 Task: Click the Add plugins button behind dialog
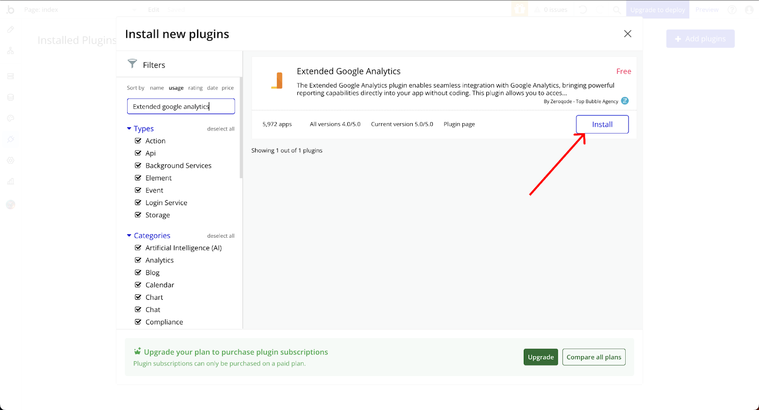pos(700,39)
